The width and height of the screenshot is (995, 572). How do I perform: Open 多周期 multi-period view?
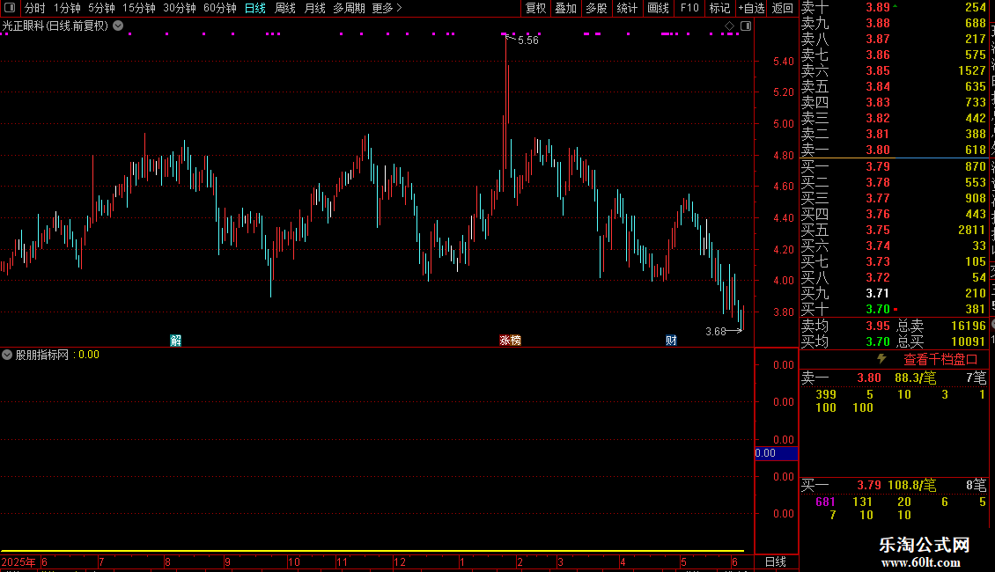tap(349, 8)
